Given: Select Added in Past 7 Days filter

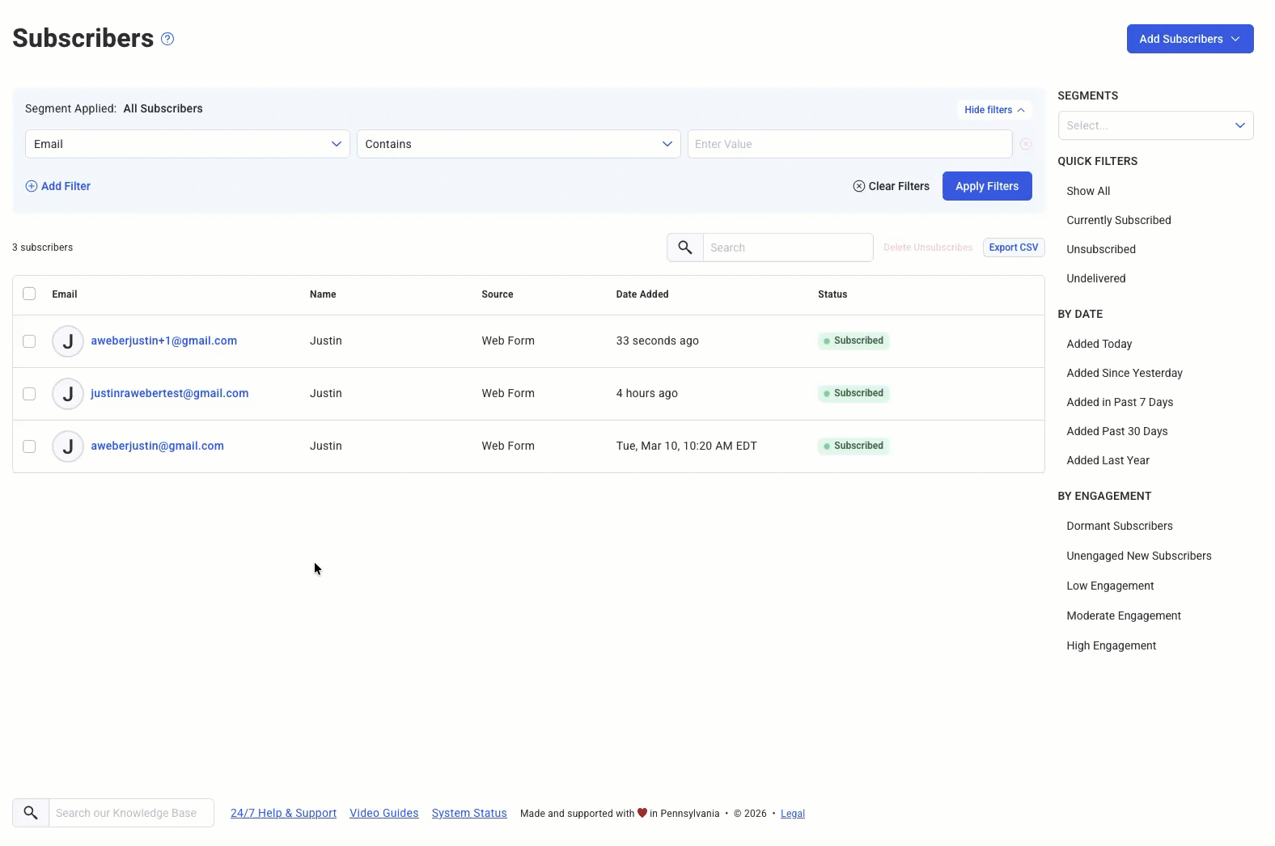Looking at the screenshot, I should point(1119,402).
